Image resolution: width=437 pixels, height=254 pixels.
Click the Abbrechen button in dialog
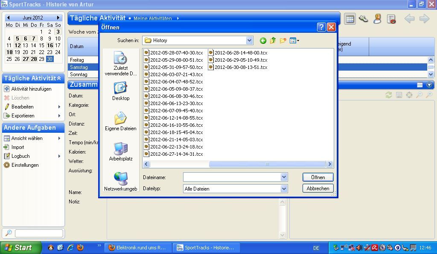point(318,188)
